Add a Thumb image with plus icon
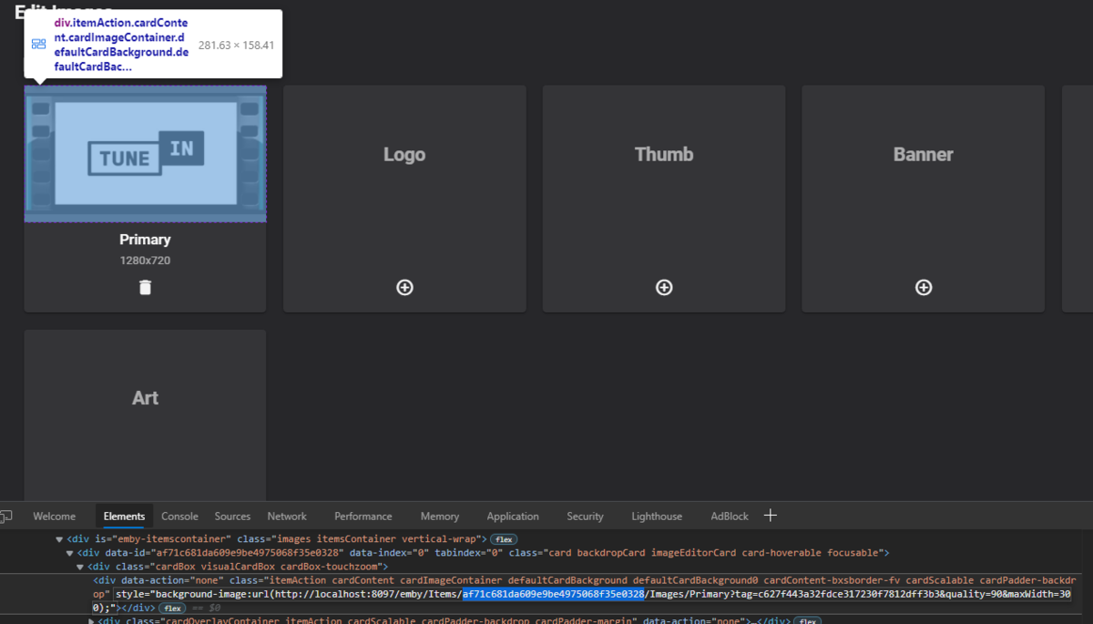1093x624 pixels. coord(664,288)
